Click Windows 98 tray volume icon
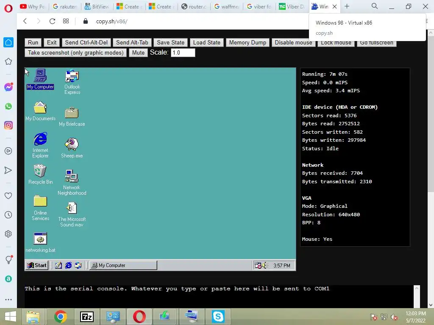The height and width of the screenshot is (325, 434). click(265, 265)
